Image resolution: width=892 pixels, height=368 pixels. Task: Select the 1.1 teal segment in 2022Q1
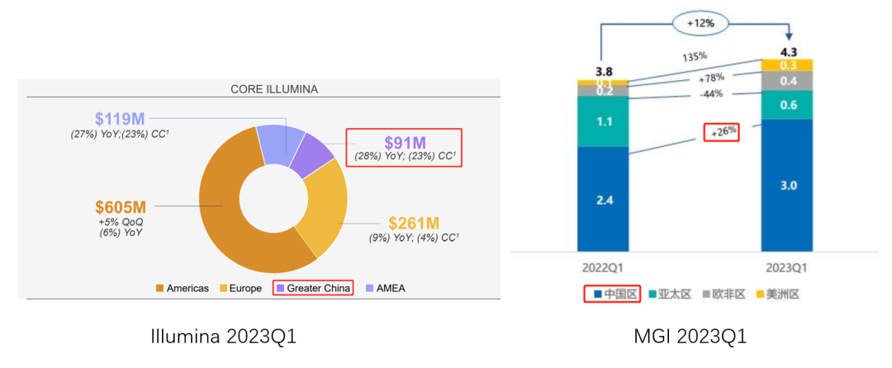pos(602,122)
